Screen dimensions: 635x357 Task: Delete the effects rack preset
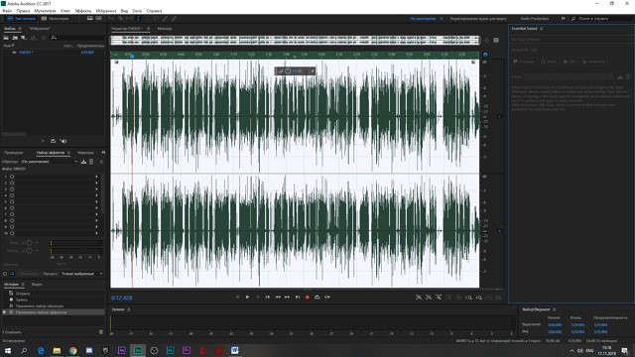click(91, 162)
